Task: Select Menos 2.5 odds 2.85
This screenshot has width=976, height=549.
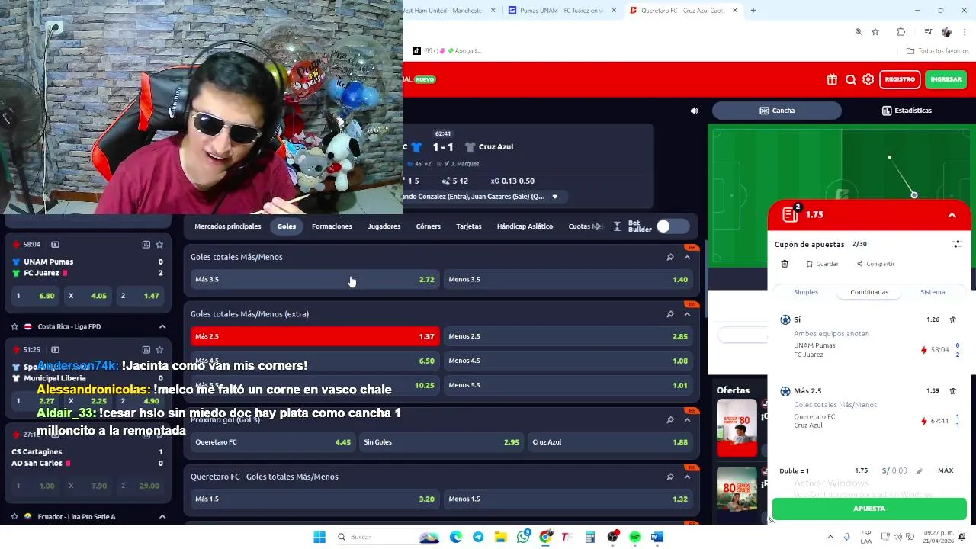Action: click(568, 336)
